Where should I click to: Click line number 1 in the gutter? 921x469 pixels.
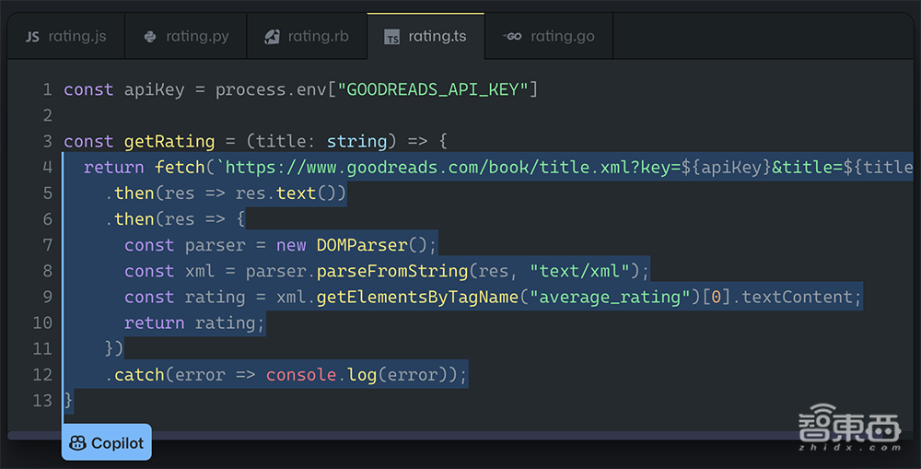click(46, 89)
